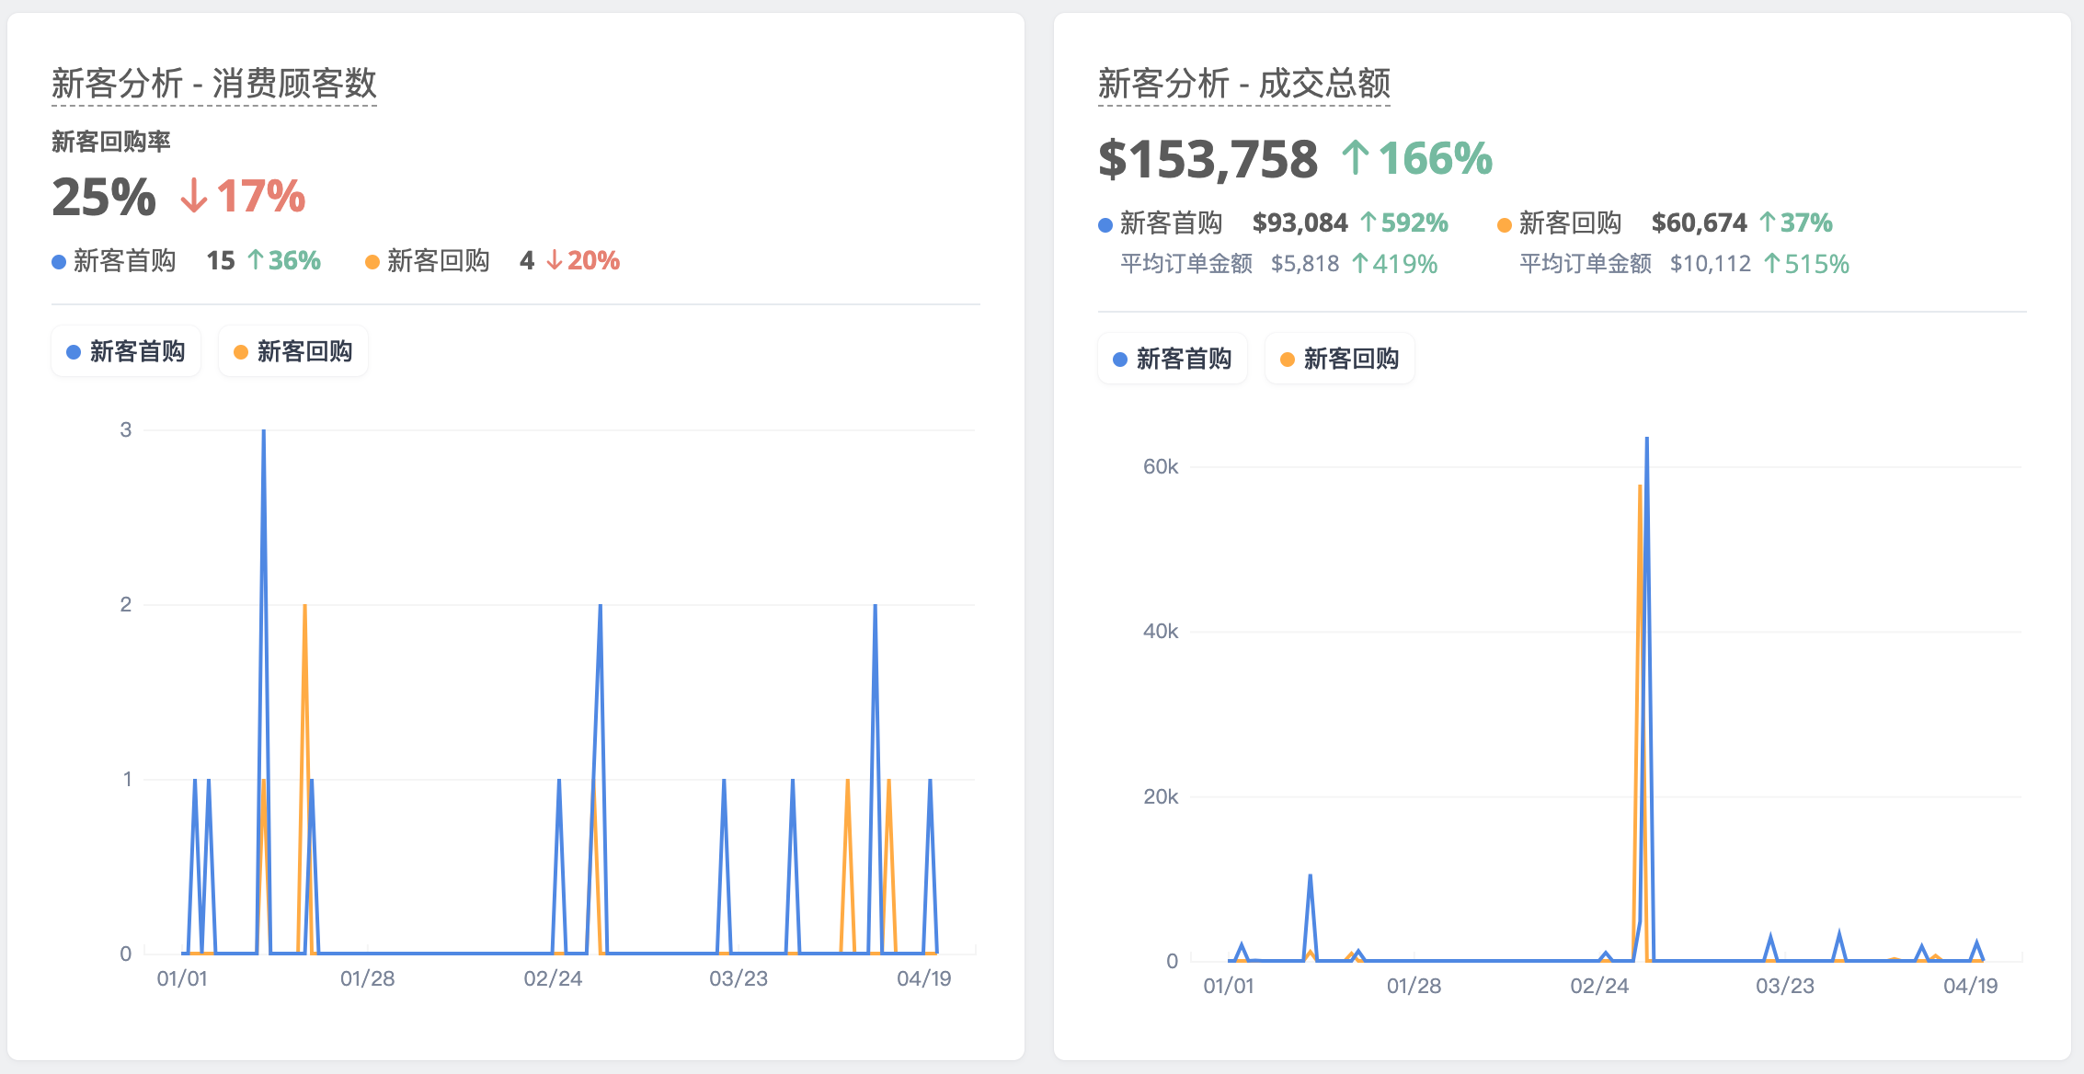This screenshot has height=1074, width=2084.
Task: Click the $60,674 repurchase amount
Action: (1699, 223)
